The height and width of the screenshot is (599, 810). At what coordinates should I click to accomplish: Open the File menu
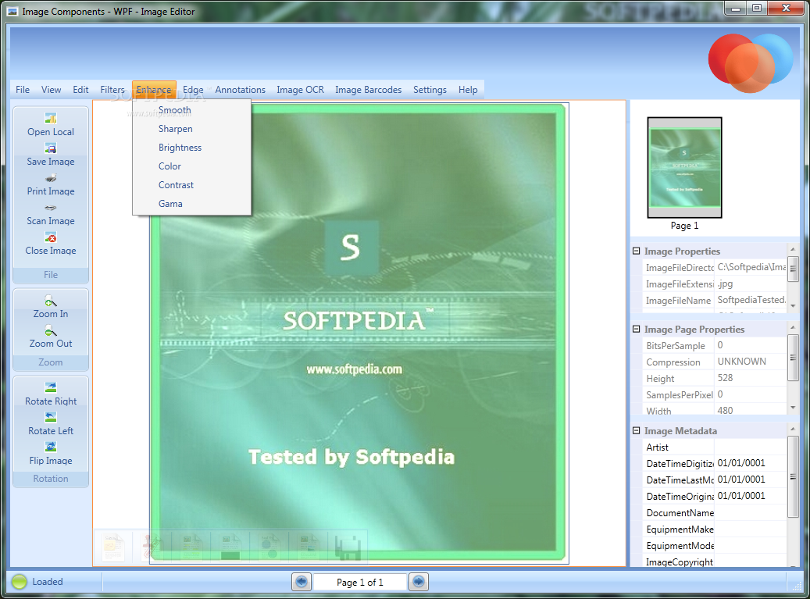pos(23,90)
